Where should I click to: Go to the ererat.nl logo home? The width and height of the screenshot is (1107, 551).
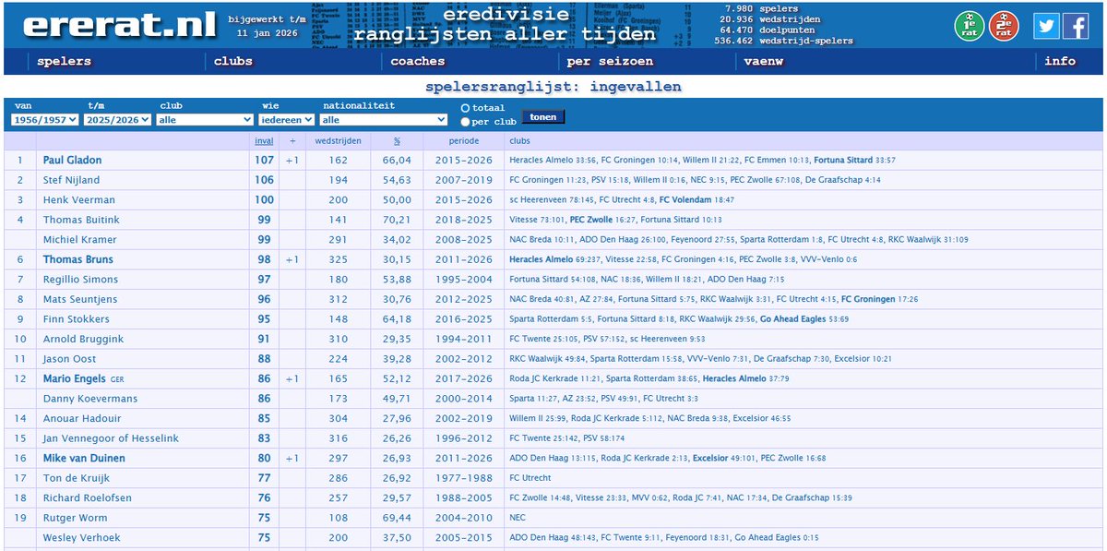pyautogui.click(x=119, y=25)
